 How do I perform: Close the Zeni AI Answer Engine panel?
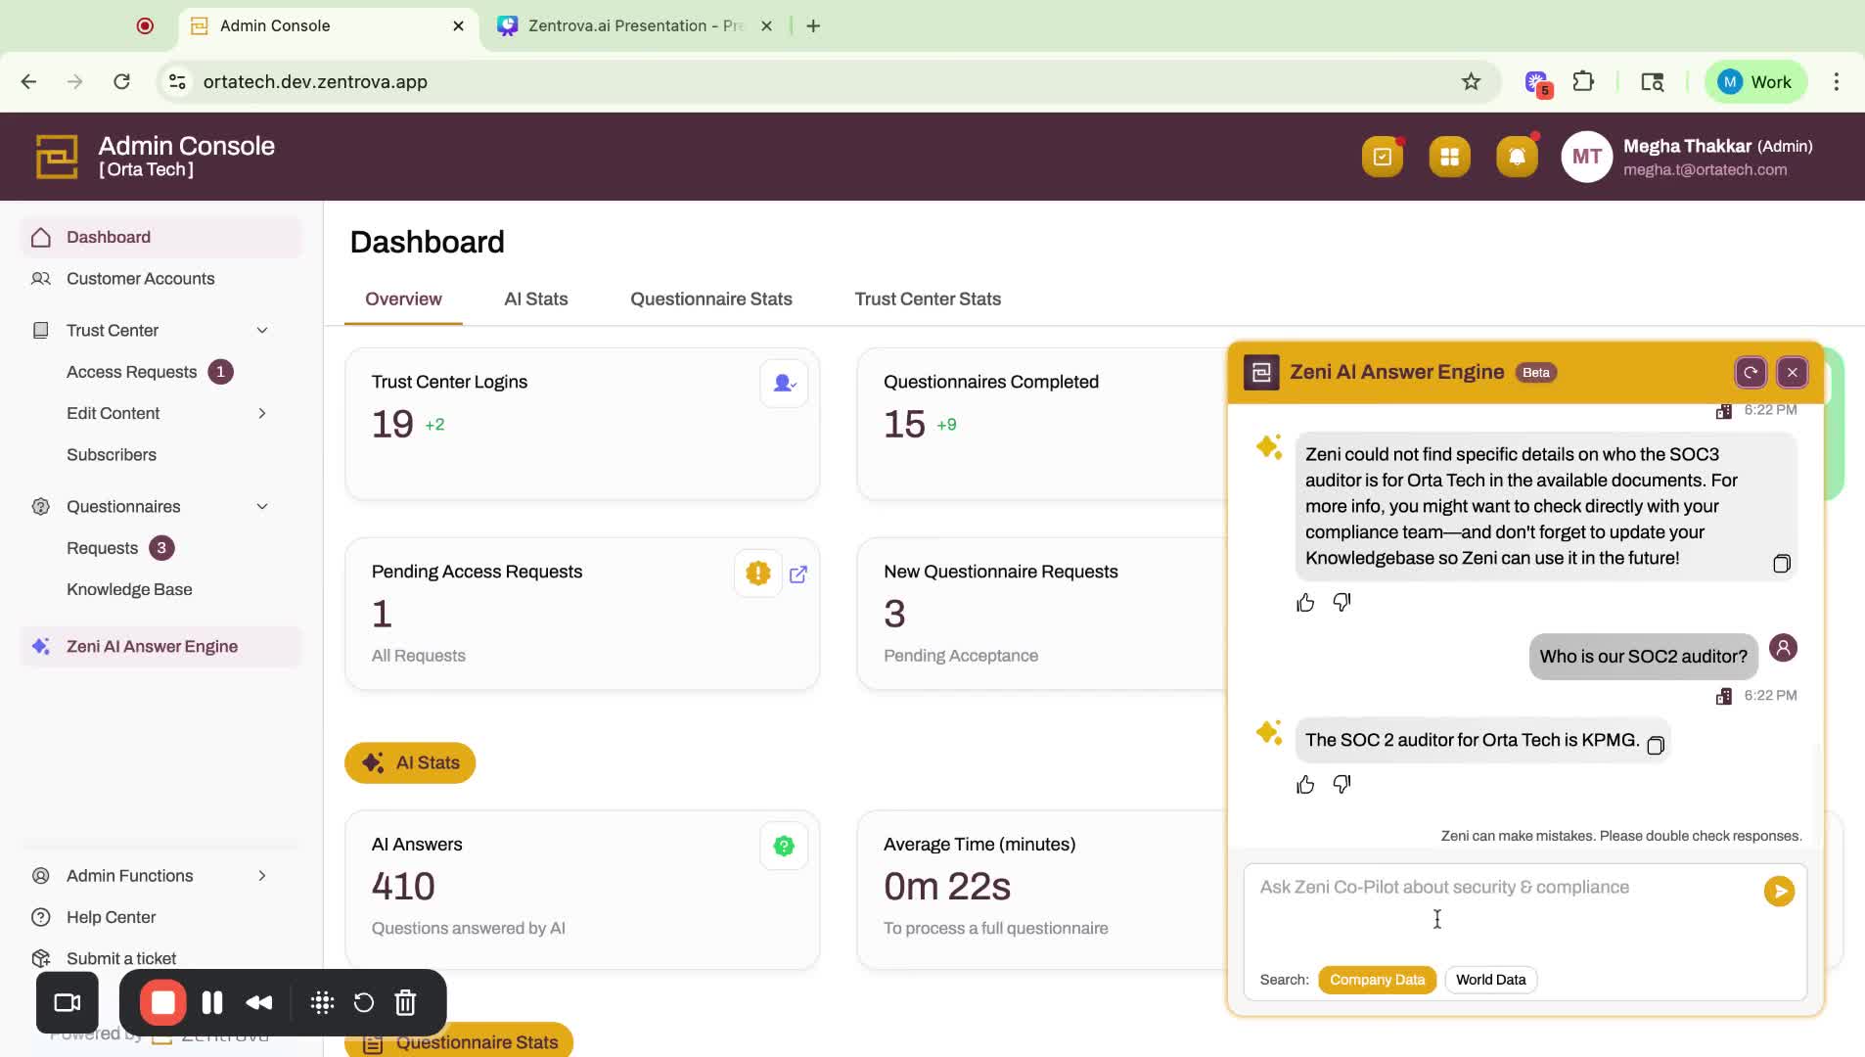(x=1792, y=372)
